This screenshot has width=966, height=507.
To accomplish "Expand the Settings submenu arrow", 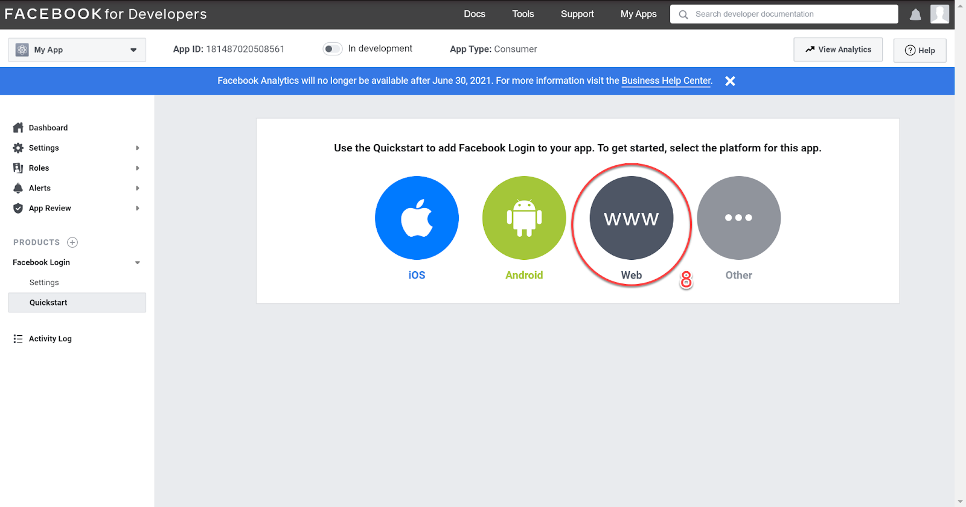I will (x=138, y=148).
